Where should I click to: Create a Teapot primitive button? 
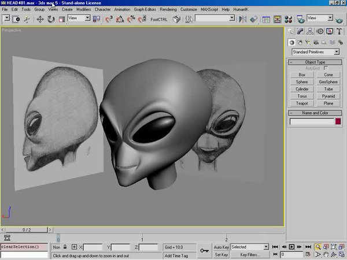click(x=302, y=103)
